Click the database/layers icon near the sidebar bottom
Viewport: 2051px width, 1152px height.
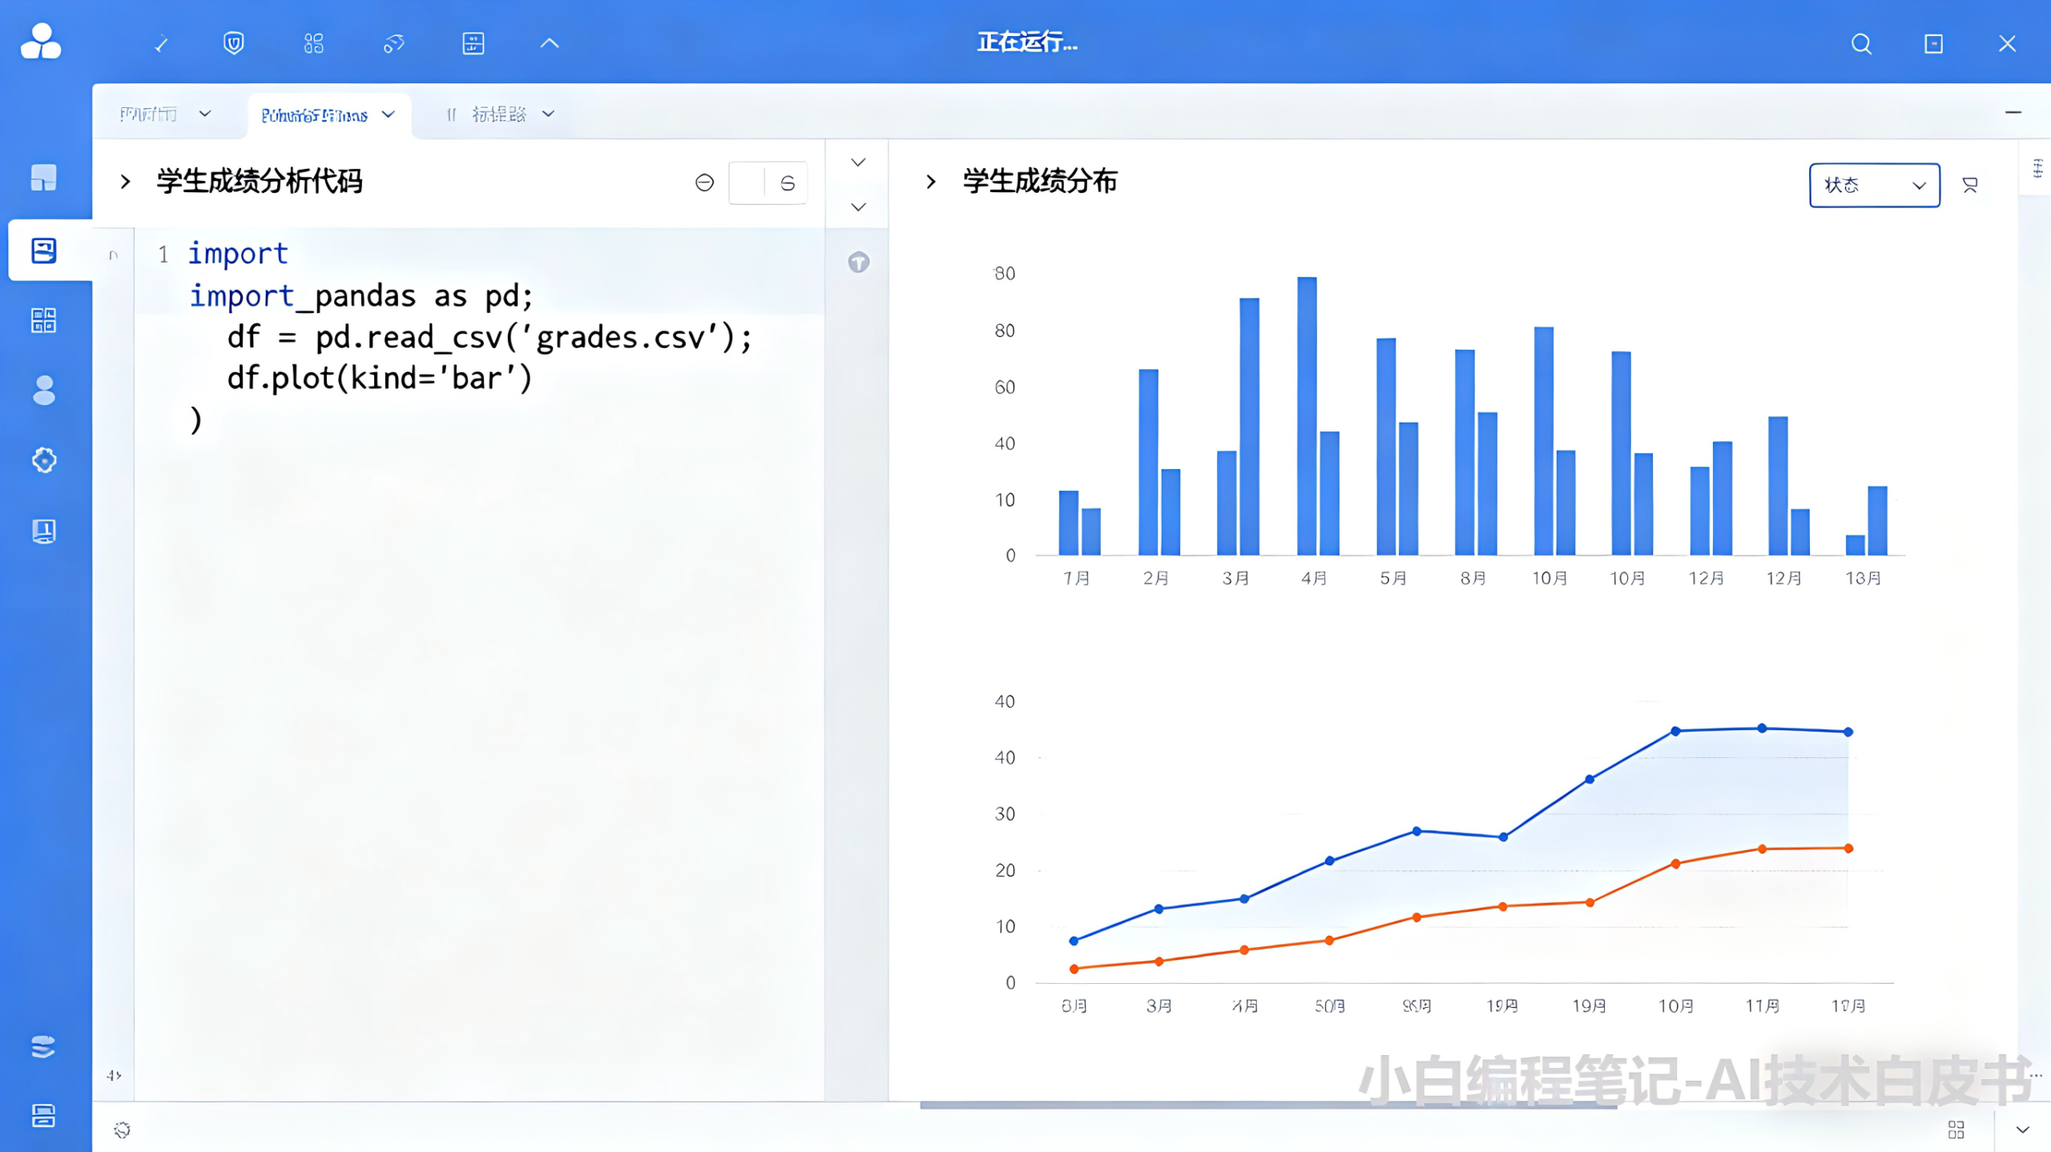[44, 1045]
